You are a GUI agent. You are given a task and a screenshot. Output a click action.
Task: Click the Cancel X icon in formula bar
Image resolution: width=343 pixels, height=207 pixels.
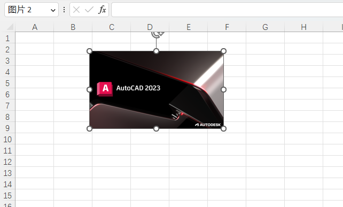(x=76, y=10)
